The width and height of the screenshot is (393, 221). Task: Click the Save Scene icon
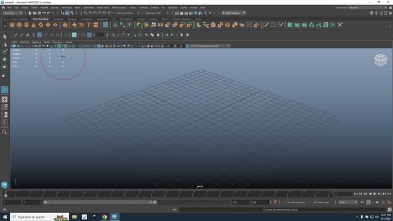click(x=39, y=13)
